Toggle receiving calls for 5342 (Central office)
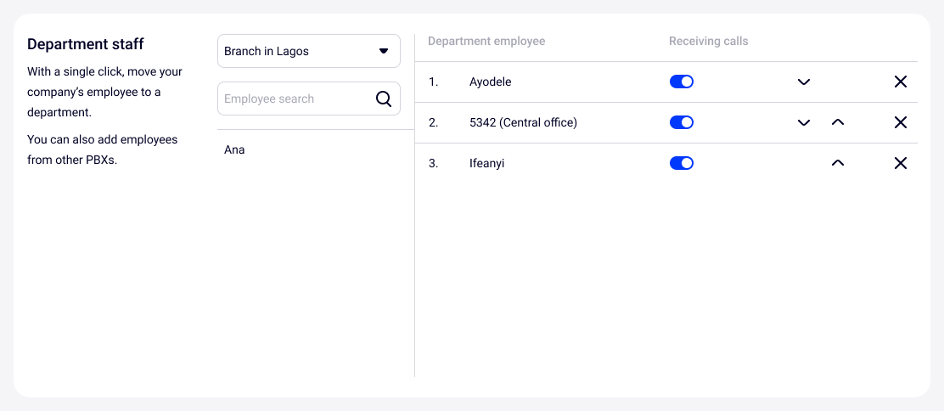The image size is (944, 411). (x=682, y=122)
